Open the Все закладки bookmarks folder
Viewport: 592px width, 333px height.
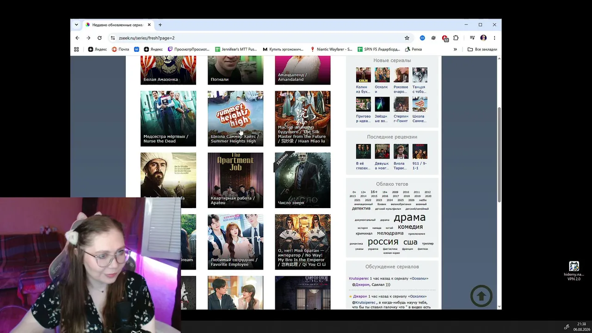tap(482, 49)
